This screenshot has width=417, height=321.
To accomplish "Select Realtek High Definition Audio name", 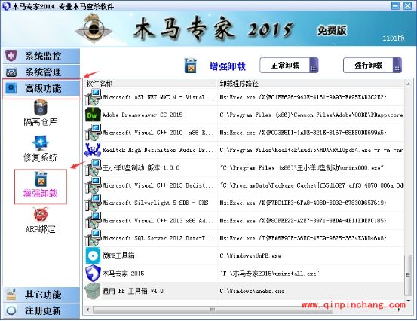I will click(158, 150).
